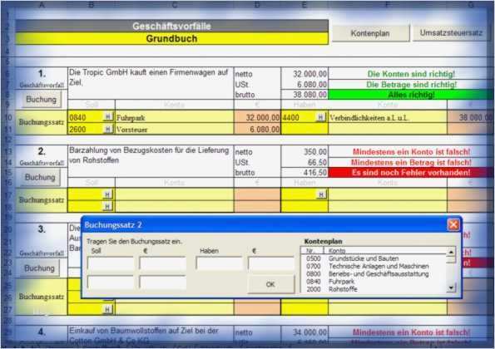Click the Haben H helper in row 17
The image size is (495, 349).
click(321, 194)
